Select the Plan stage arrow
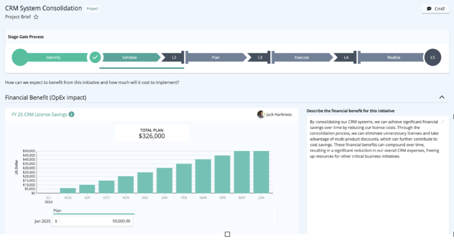The image size is (454, 248). click(216, 57)
